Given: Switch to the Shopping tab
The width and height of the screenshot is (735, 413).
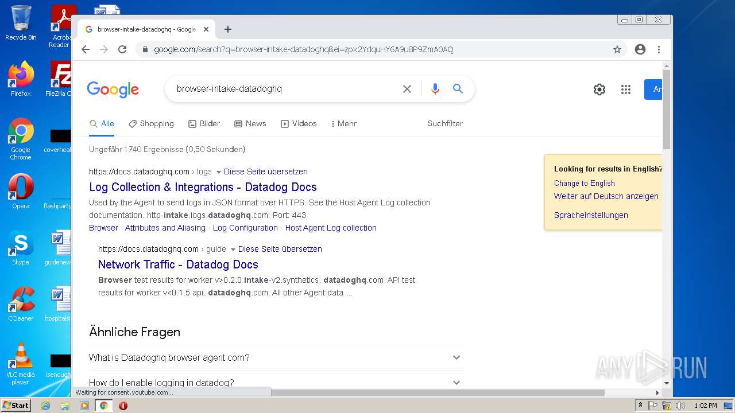Looking at the screenshot, I should click(151, 123).
